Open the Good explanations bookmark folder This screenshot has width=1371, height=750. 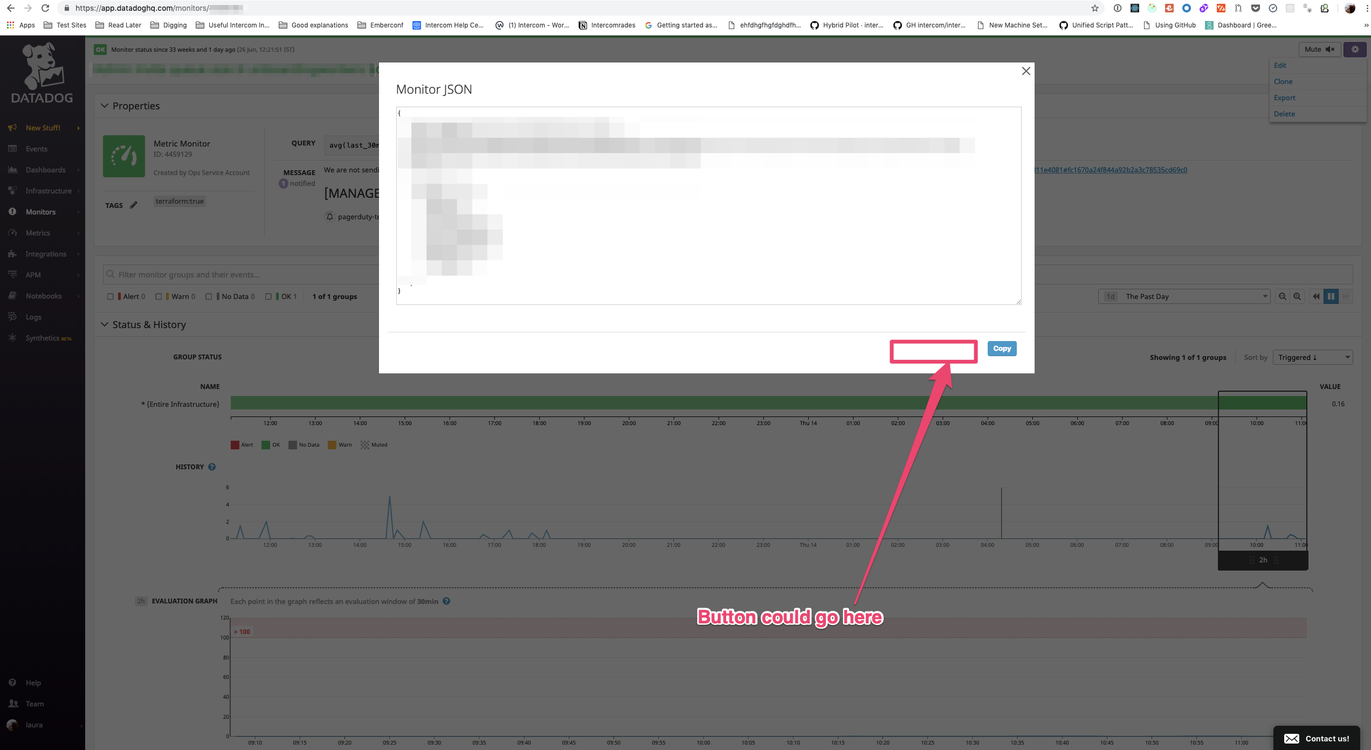[313, 25]
